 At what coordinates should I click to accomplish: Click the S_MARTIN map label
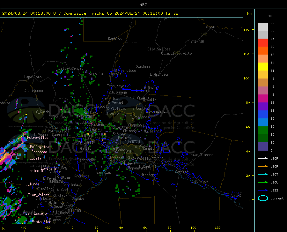point(132,142)
